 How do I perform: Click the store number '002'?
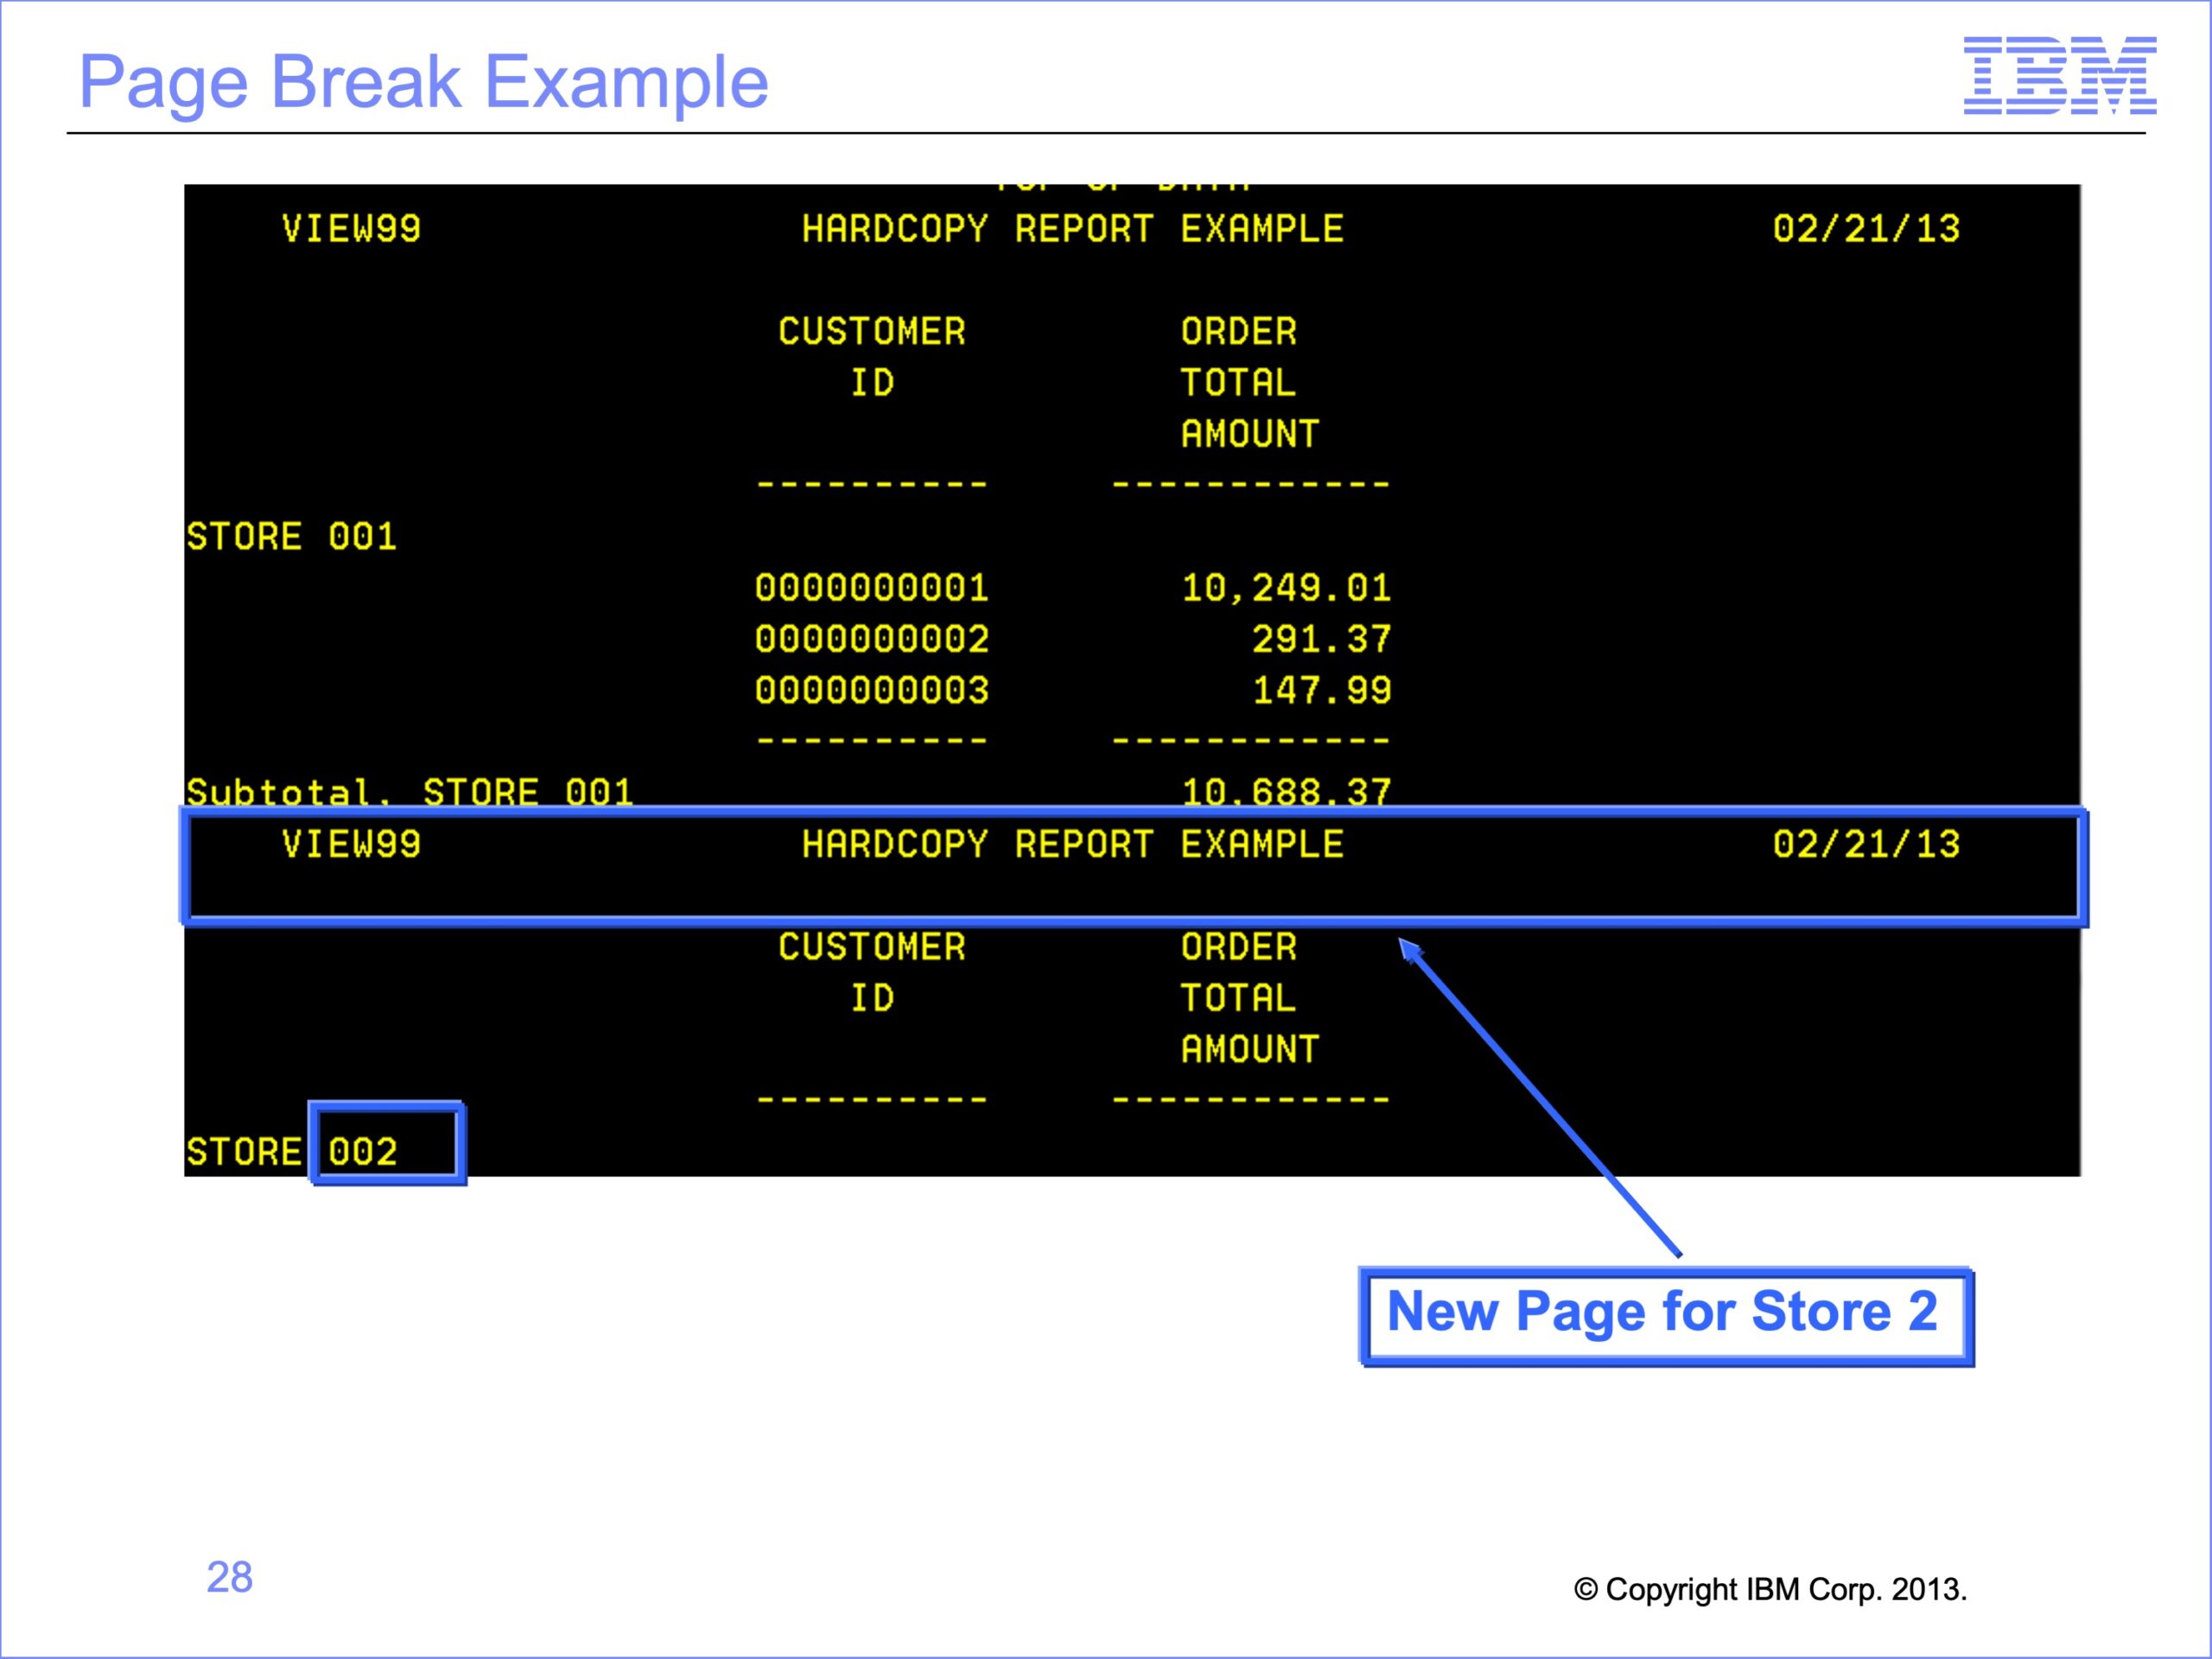(363, 1152)
